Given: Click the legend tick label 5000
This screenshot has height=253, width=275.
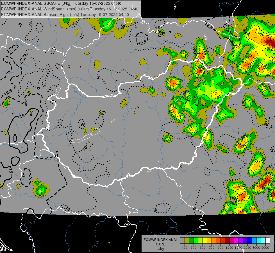Looking at the screenshot, I should 265,248.
